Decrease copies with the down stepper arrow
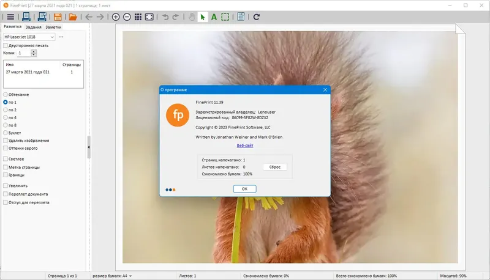Screen dimensions: 490x280 tap(34, 55)
